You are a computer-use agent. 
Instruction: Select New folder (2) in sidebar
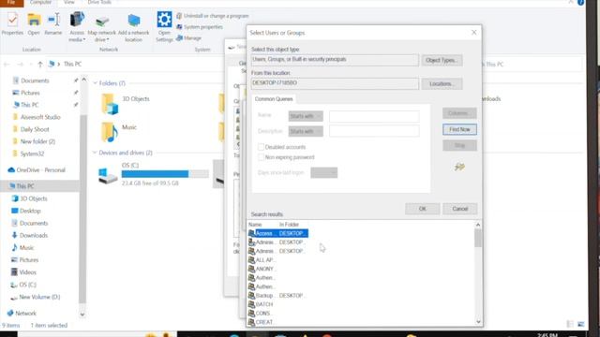click(37, 141)
